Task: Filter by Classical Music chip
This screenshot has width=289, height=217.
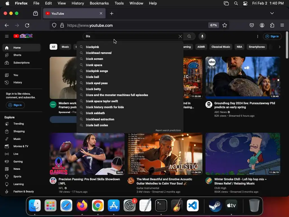Action: tap(221, 47)
